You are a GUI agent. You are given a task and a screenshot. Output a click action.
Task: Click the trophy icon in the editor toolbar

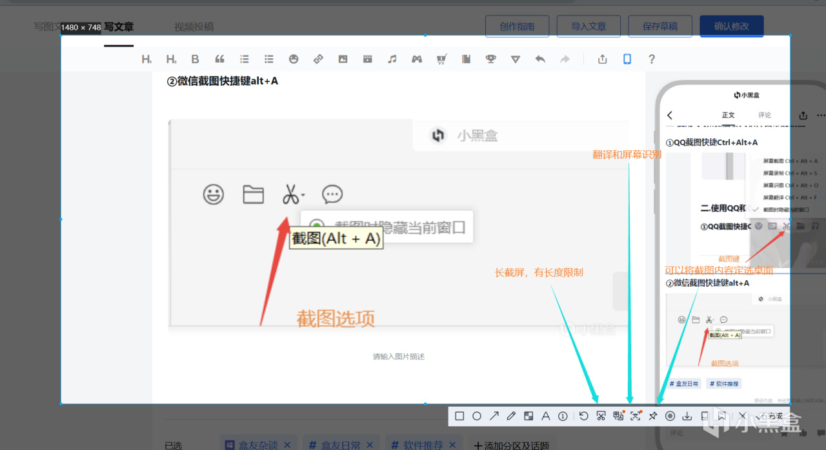click(491, 59)
